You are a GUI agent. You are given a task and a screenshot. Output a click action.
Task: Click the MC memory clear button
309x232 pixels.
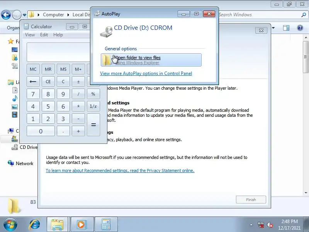tap(33, 69)
